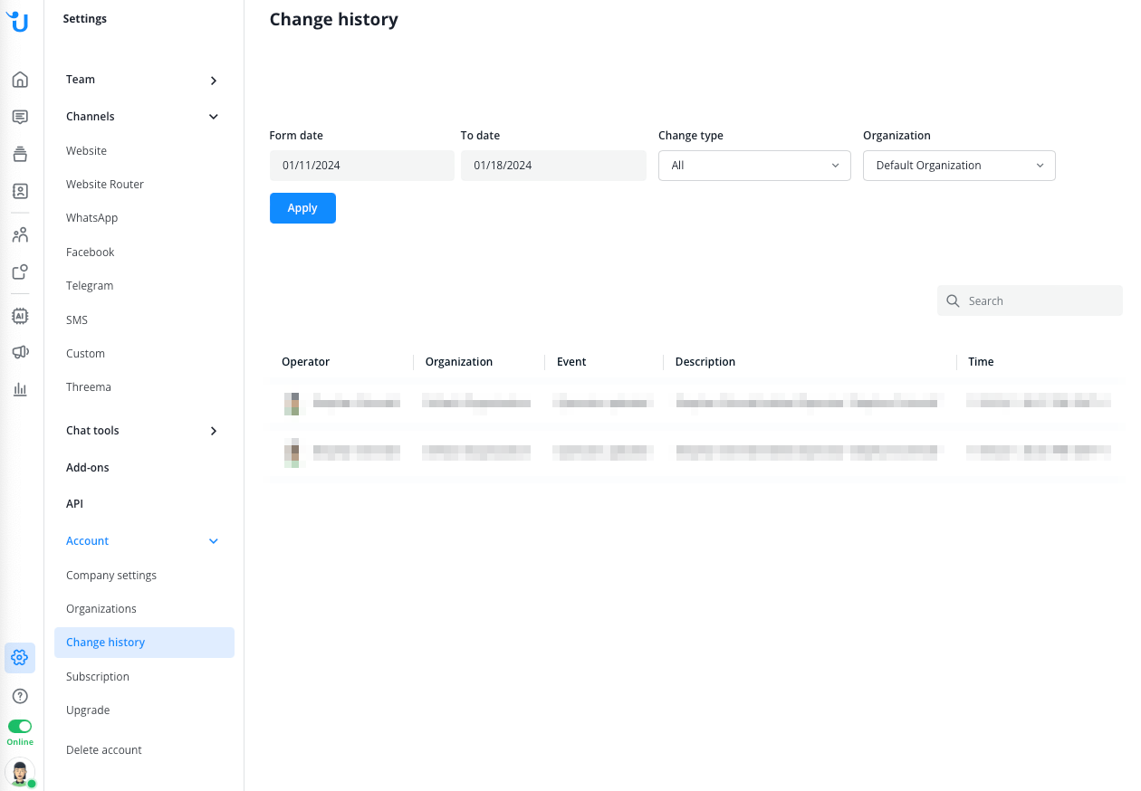1141x791 pixels.
Task: Click Delete account link
Action: [x=104, y=750]
